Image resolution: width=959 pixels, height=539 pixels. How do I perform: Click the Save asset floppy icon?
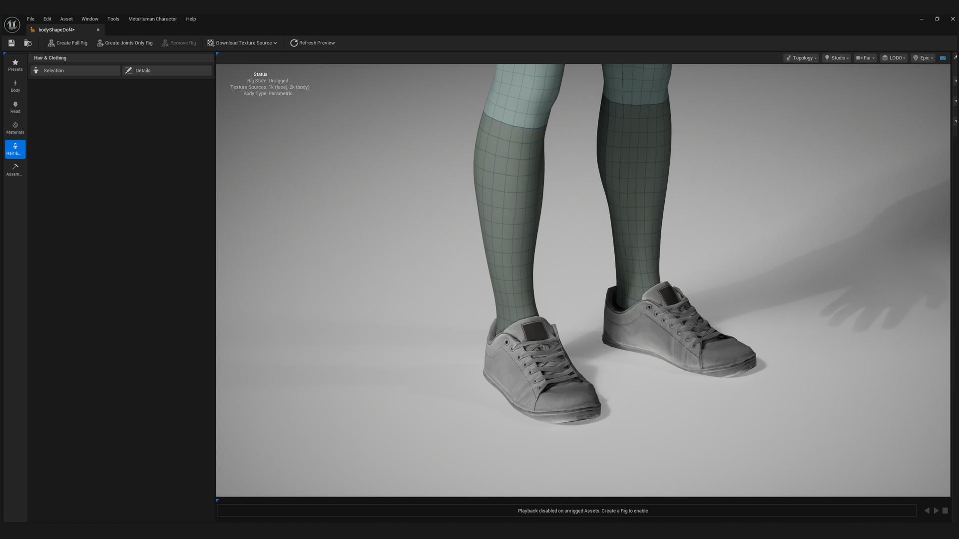click(11, 43)
